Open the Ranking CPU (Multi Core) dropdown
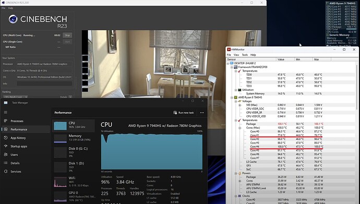 (15, 97)
